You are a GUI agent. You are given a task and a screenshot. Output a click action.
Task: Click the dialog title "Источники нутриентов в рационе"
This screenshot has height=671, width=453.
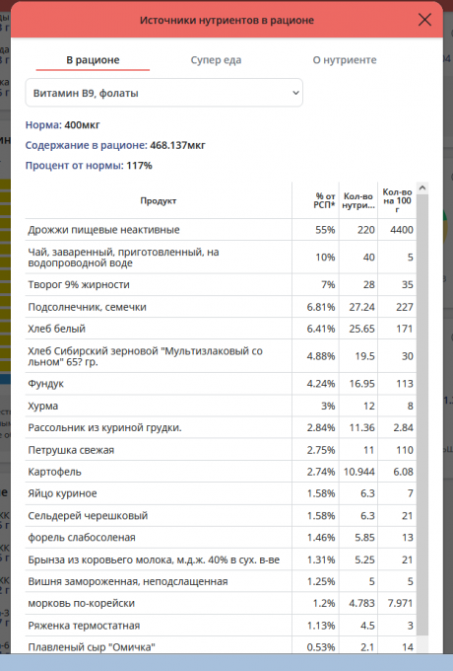pyautogui.click(x=226, y=20)
